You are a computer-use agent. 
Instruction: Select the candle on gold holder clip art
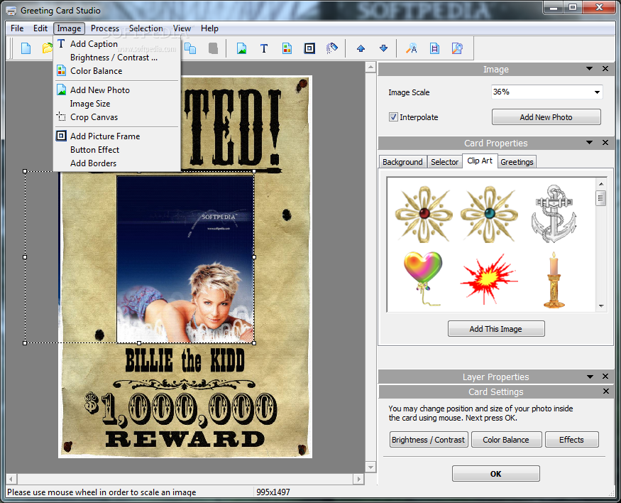click(x=554, y=280)
